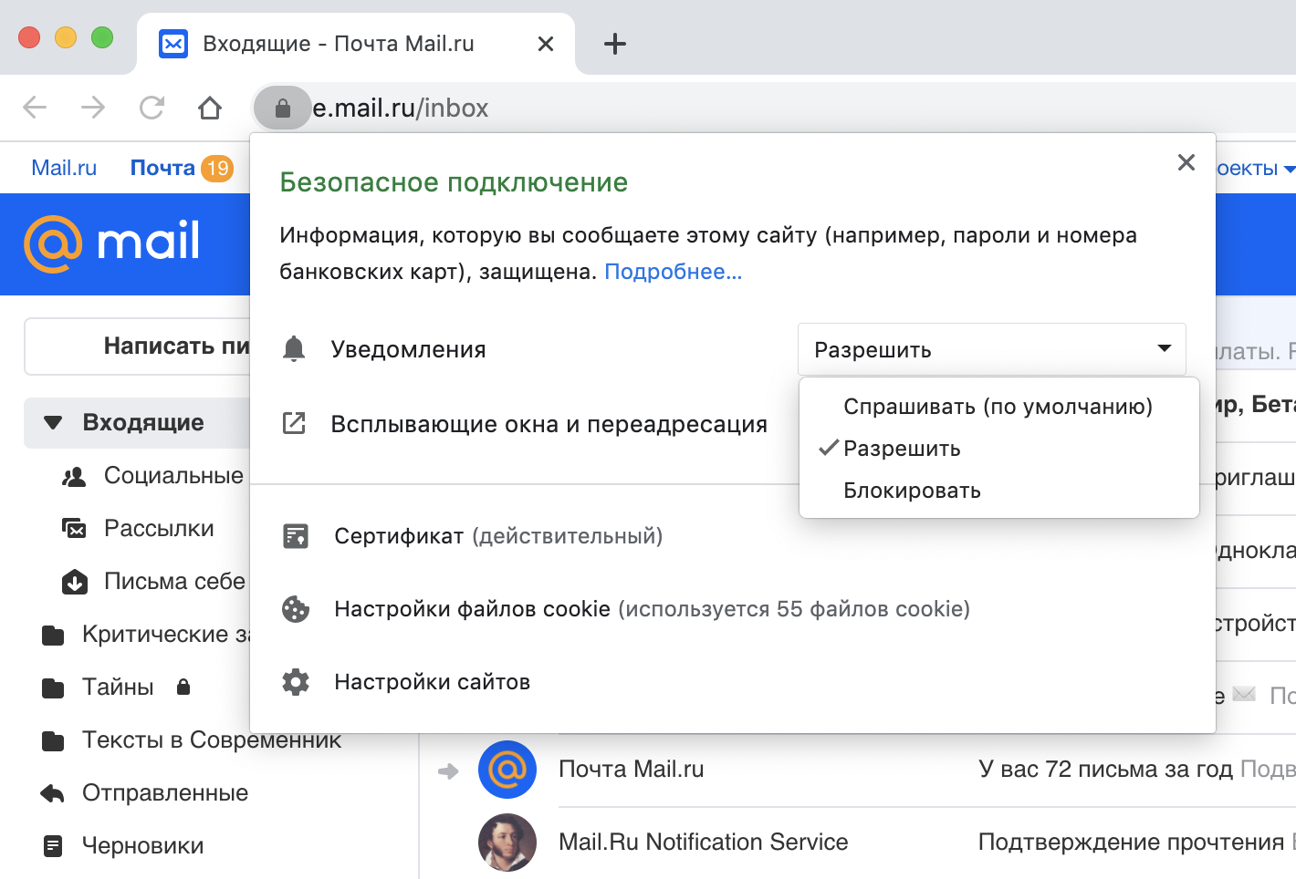Open Сертификат (действительный)
1296x879 pixels.
(x=498, y=536)
